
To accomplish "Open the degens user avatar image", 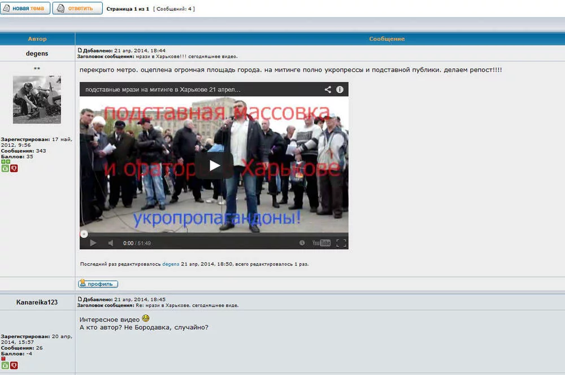I will point(37,99).
